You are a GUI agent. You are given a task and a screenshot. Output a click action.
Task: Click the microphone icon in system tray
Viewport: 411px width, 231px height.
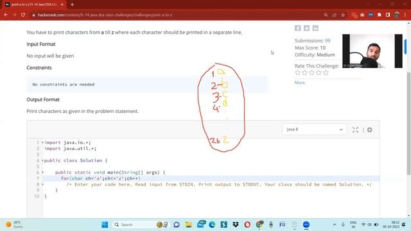(343, 225)
